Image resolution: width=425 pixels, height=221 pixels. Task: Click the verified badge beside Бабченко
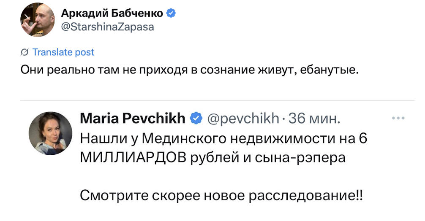coord(172,13)
